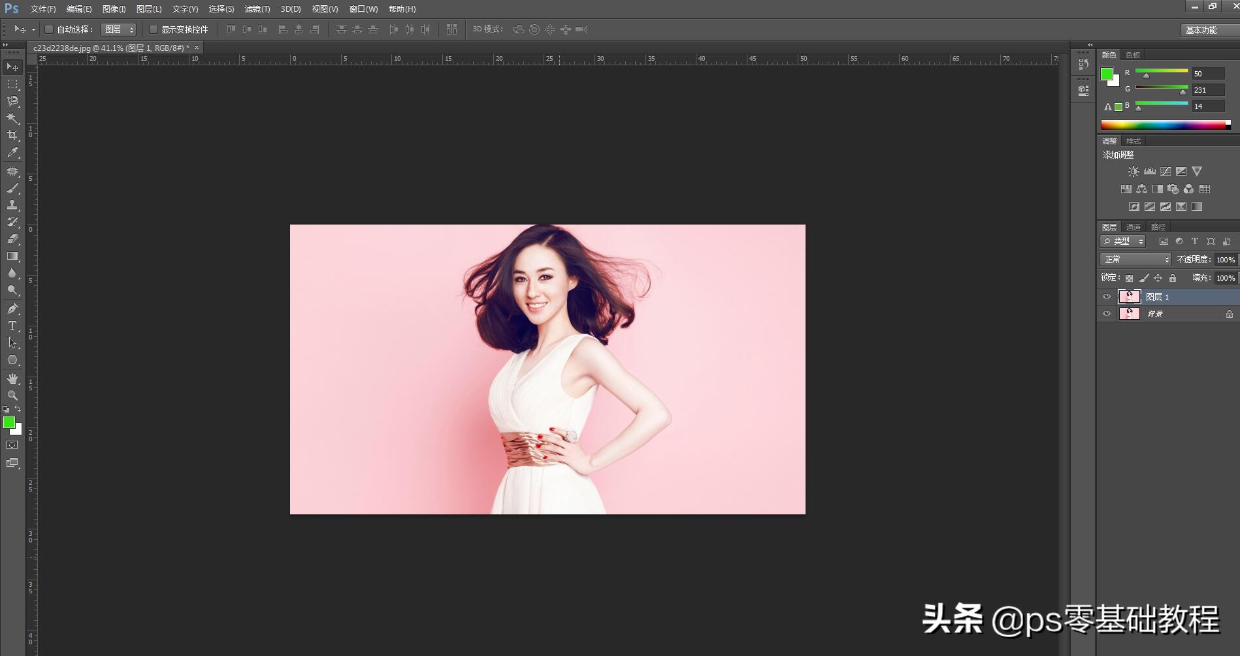The width and height of the screenshot is (1240, 656).
Task: Select the Gradient tool
Action: pyautogui.click(x=12, y=256)
